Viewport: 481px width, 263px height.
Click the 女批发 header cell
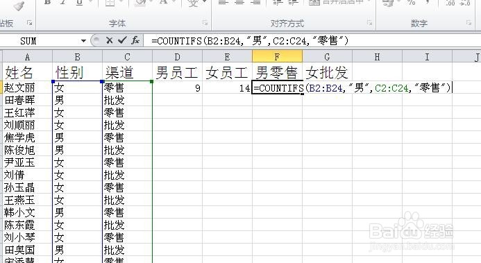click(x=327, y=72)
